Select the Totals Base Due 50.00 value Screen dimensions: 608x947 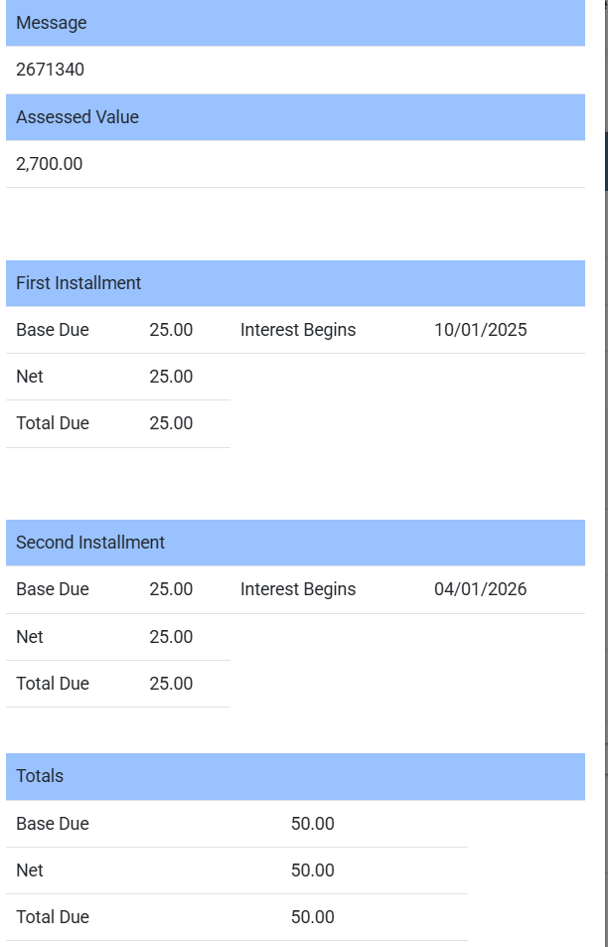pyautogui.click(x=313, y=824)
